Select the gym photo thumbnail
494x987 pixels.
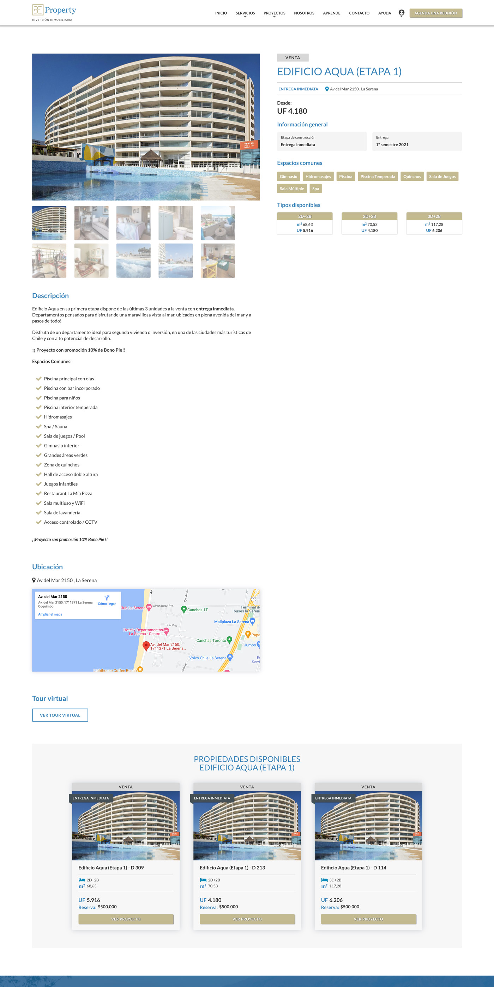tap(49, 261)
